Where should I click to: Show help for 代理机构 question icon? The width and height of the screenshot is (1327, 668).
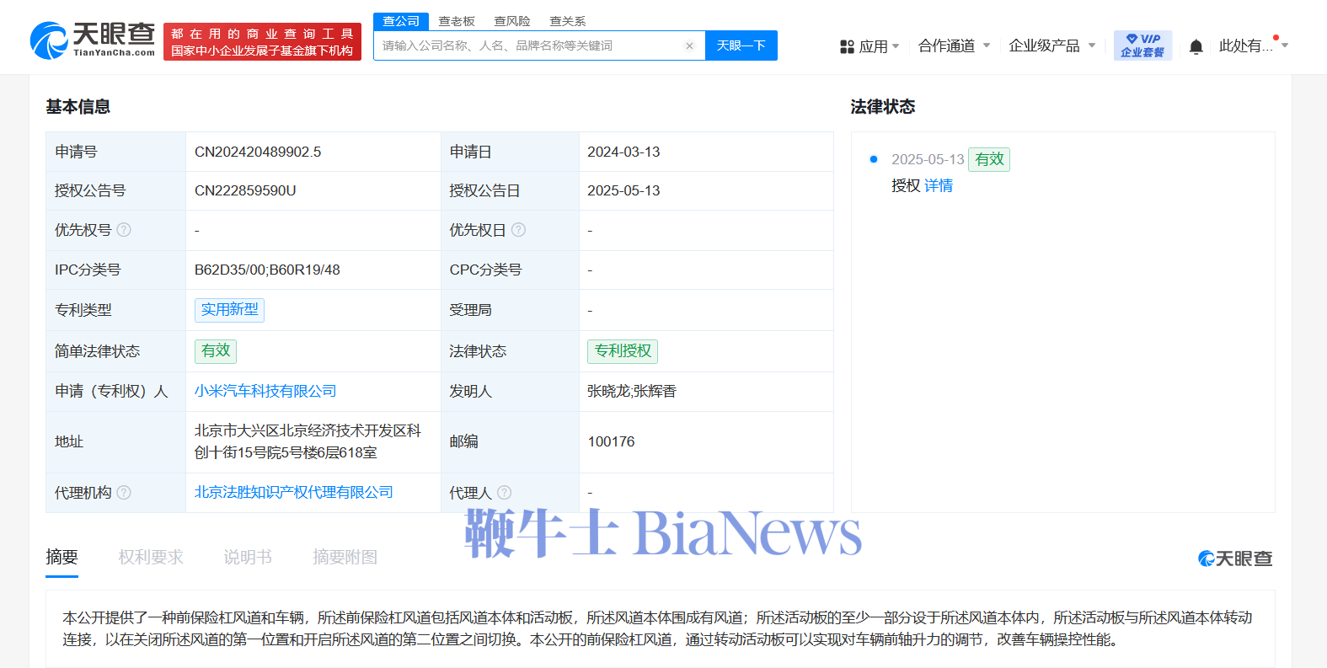pos(124,493)
